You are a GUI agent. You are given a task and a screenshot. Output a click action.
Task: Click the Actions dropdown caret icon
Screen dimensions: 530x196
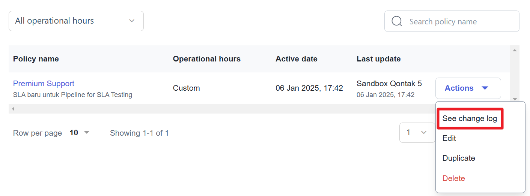coord(485,88)
